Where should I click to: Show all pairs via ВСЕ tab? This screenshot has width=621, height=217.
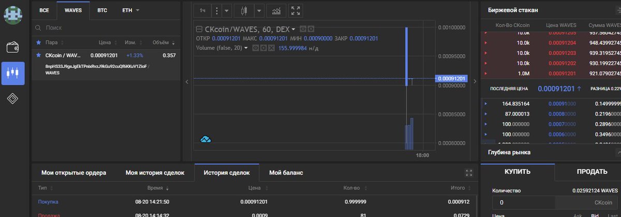point(44,10)
